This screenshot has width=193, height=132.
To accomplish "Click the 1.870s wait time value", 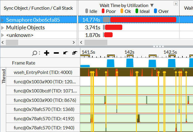I will tap(93, 35).
